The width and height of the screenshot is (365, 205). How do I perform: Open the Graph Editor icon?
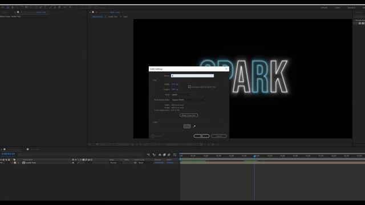(175, 155)
